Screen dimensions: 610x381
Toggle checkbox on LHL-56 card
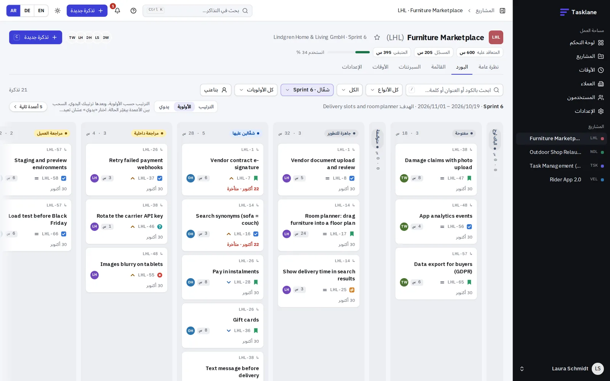[469, 227]
